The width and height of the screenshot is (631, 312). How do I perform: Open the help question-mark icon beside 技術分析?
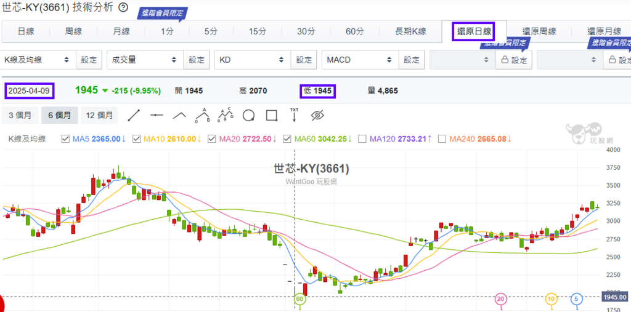point(124,7)
